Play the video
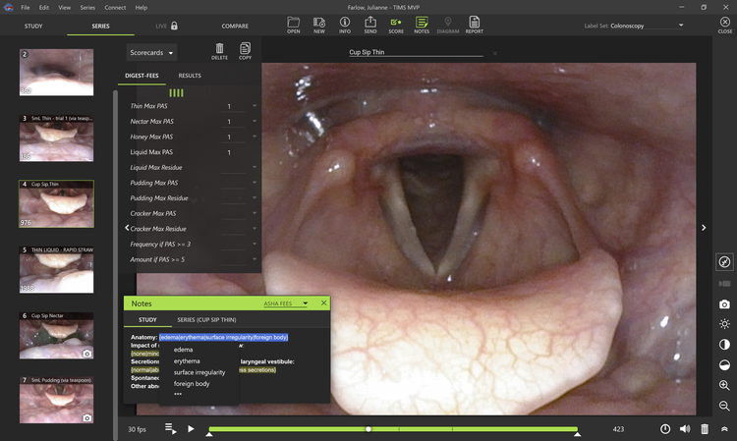Image resolution: width=737 pixels, height=441 pixels. pyautogui.click(x=191, y=429)
